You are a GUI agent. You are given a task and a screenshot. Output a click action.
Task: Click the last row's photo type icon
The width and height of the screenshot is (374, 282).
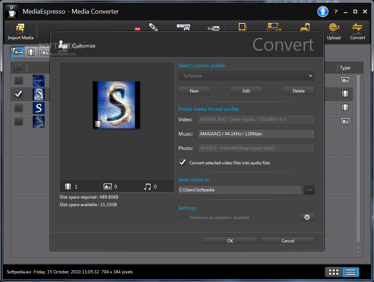(345, 121)
